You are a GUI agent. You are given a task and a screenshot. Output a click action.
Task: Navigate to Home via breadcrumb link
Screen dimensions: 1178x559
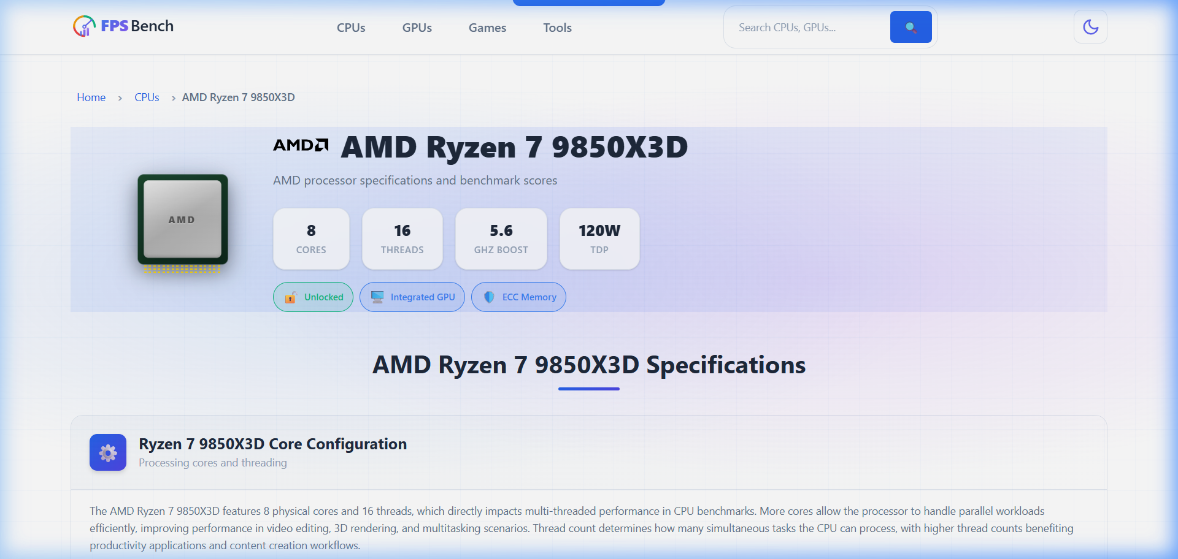coord(91,97)
